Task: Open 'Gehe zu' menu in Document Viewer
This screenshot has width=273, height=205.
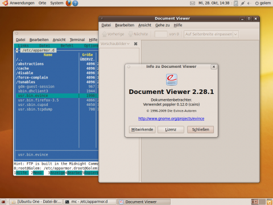Action: pos(163,25)
